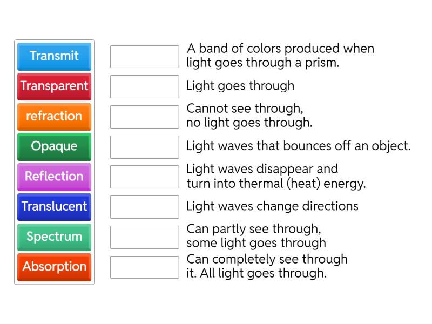
Task: Select the Reflection word tile
Action: coord(53,177)
